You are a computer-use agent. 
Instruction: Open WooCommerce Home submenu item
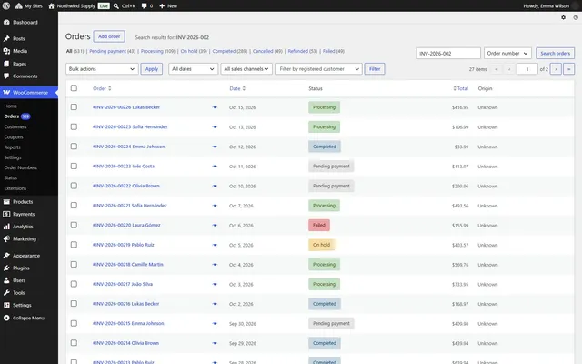(10, 106)
